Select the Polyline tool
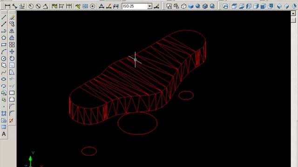298x167 pixels. [4, 31]
